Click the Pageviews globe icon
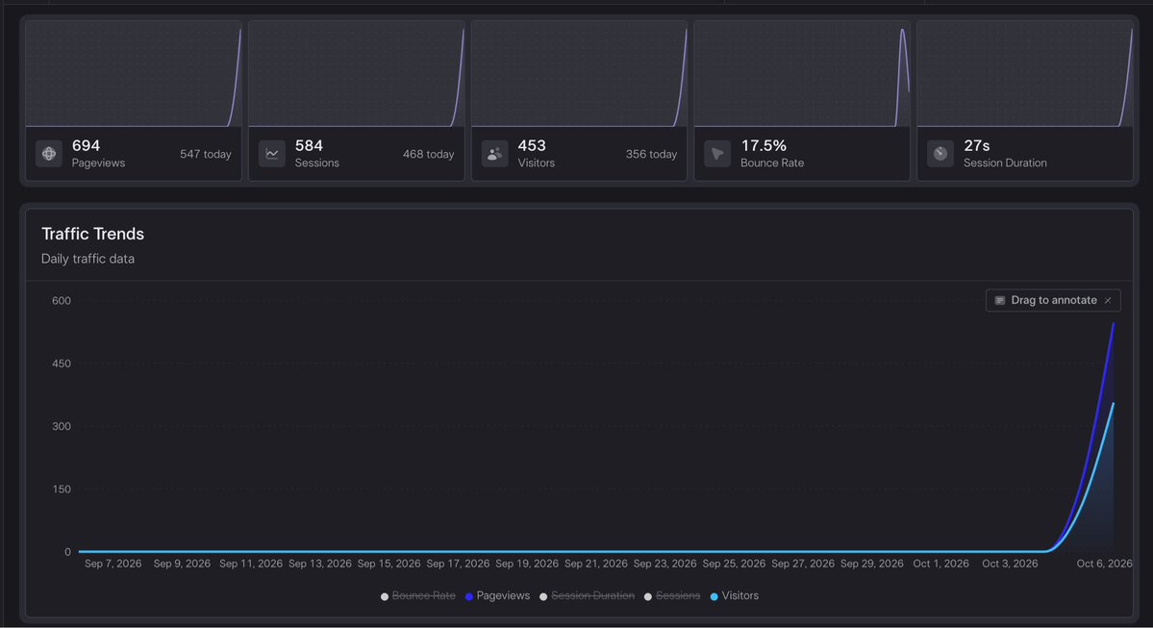This screenshot has width=1153, height=628. 49,154
